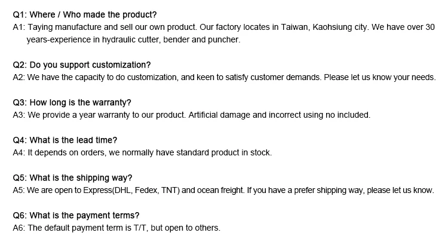Select the Q3 'How long is the warranty?' question

click(x=72, y=103)
